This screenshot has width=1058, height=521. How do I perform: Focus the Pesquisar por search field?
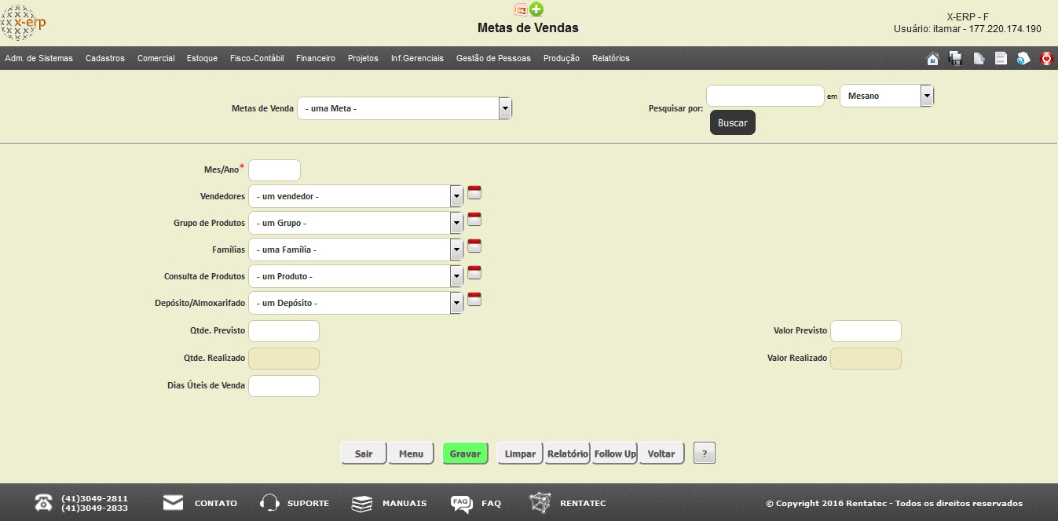coord(765,96)
